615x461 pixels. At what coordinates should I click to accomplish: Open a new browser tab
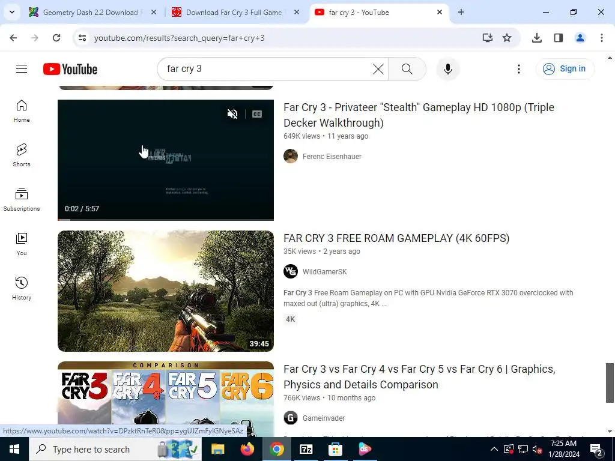tap(461, 13)
